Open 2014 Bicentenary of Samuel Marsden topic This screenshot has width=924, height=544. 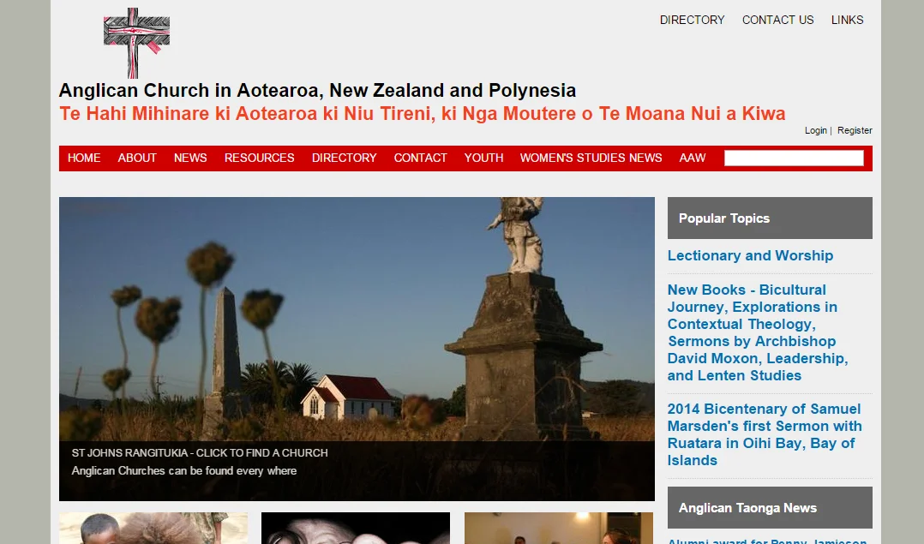765,434
